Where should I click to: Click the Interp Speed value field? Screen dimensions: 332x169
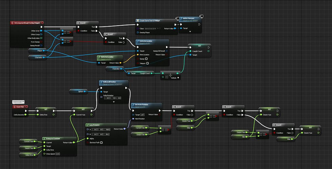click(57, 154)
